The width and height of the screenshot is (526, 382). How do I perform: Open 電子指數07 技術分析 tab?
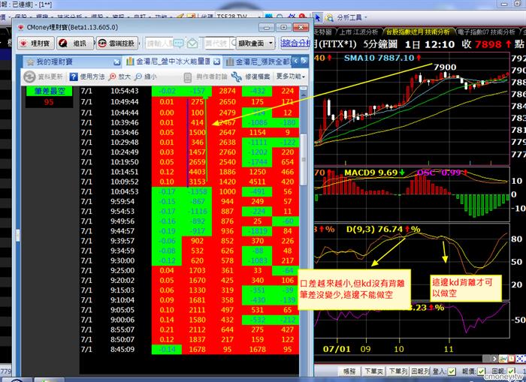[485, 32]
